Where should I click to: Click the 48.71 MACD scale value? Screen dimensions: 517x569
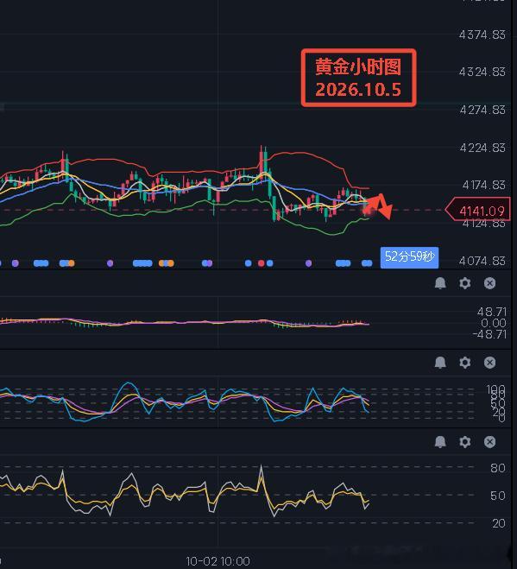pos(492,312)
